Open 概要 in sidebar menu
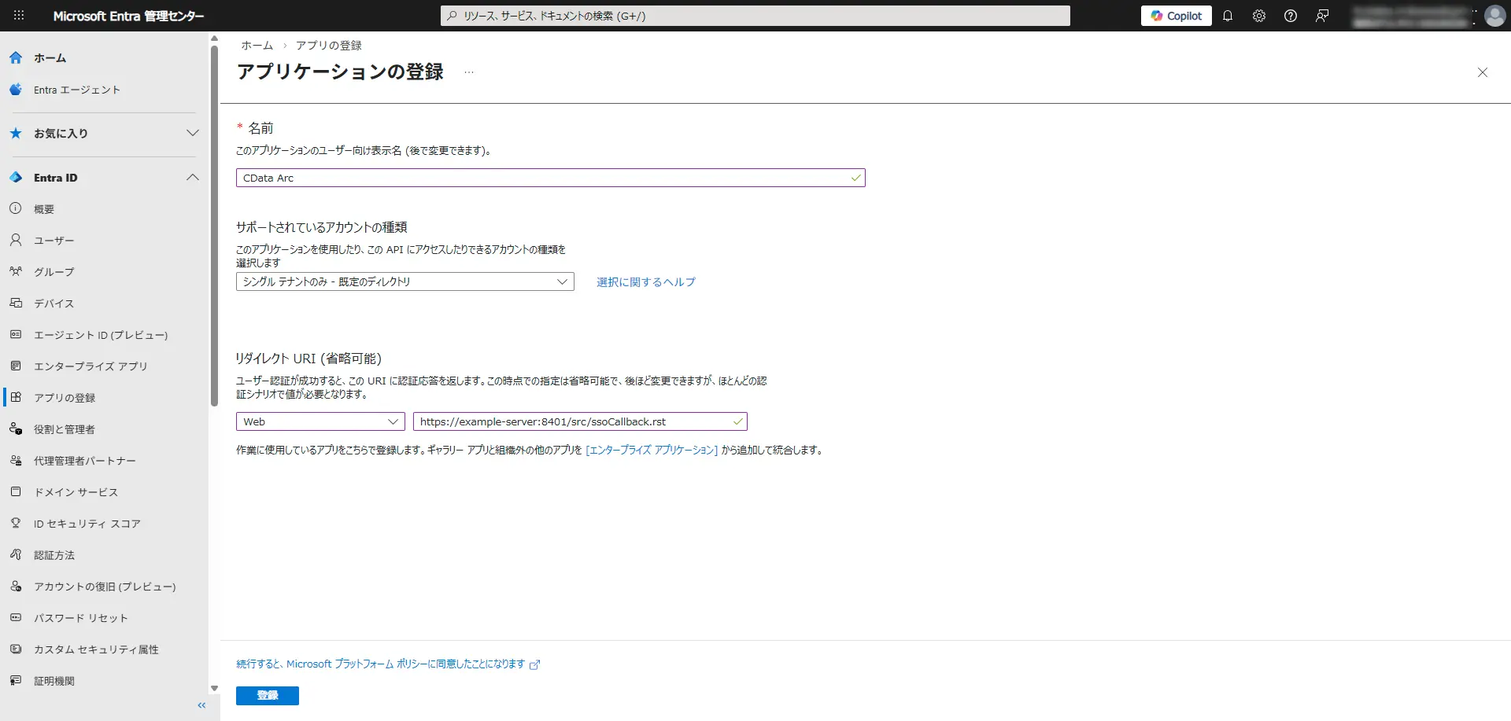This screenshot has width=1511, height=721. point(44,209)
